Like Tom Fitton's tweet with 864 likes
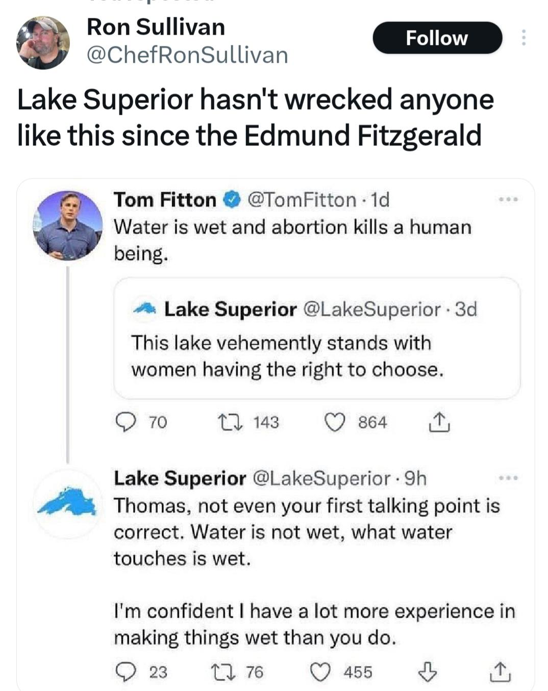 coord(335,422)
